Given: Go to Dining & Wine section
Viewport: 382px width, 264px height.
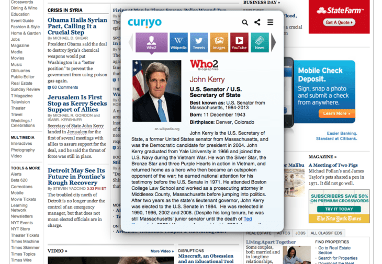Looking at the screenshot, I should coord(24,8).
